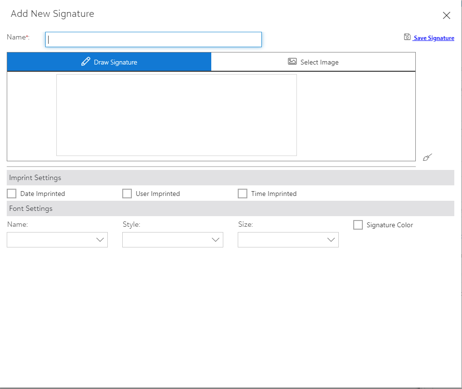Viewport: 462px width, 389px height.
Task: Enable the Signature Color checkbox
Action: pos(358,225)
